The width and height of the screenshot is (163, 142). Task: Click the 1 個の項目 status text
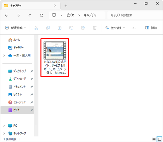tap(10, 139)
